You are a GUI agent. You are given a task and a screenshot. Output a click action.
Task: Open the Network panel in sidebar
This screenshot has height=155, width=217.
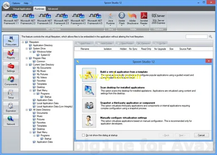11,120
